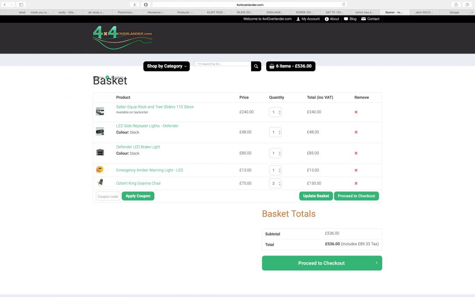Click the Apply Coupon button
The height and width of the screenshot is (297, 475).
click(x=138, y=196)
